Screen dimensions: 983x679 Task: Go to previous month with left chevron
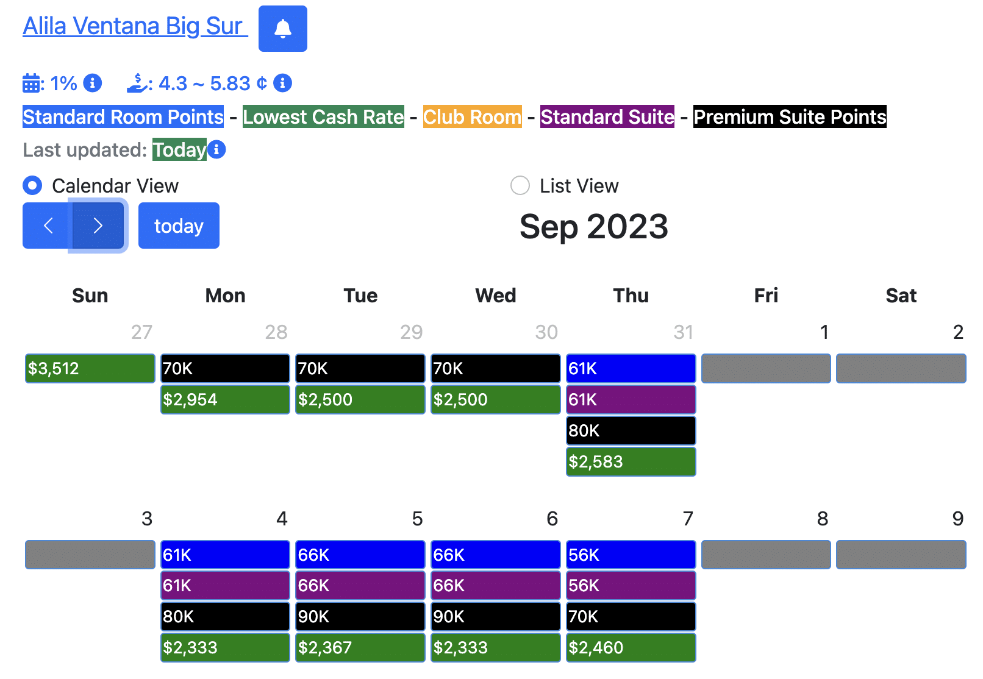[x=48, y=226]
